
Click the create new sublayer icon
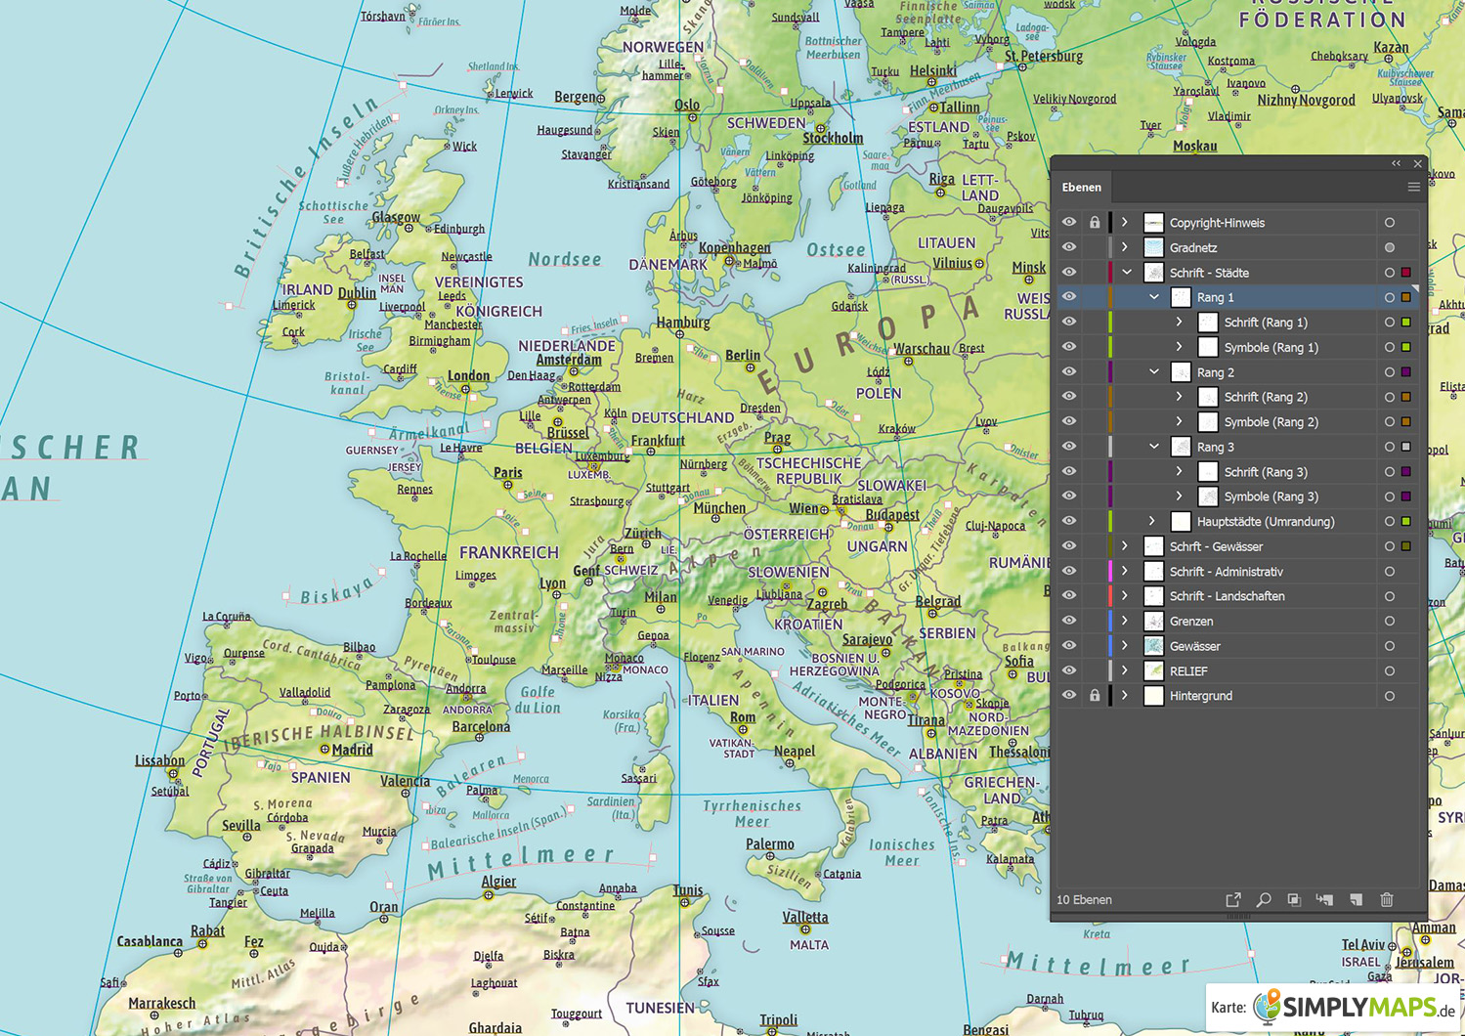(1324, 899)
